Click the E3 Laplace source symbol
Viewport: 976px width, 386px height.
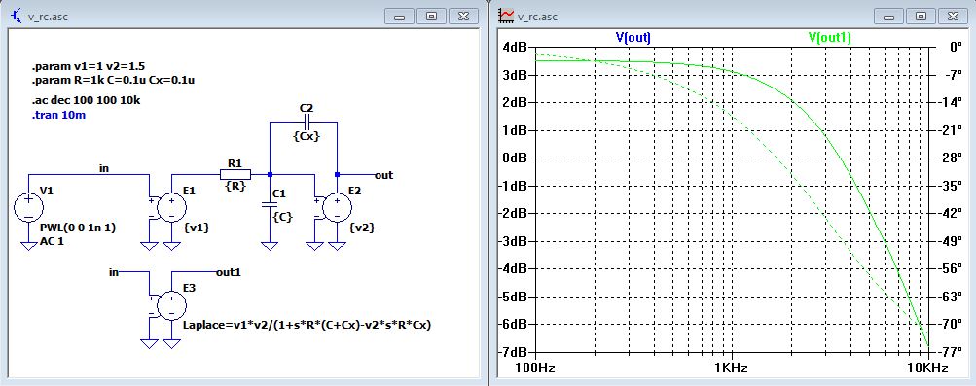tap(171, 305)
